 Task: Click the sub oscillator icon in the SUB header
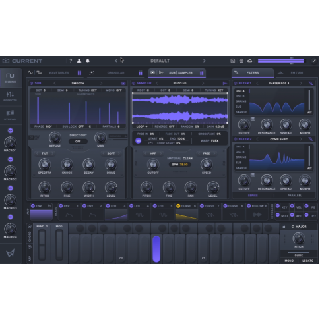[123, 83]
